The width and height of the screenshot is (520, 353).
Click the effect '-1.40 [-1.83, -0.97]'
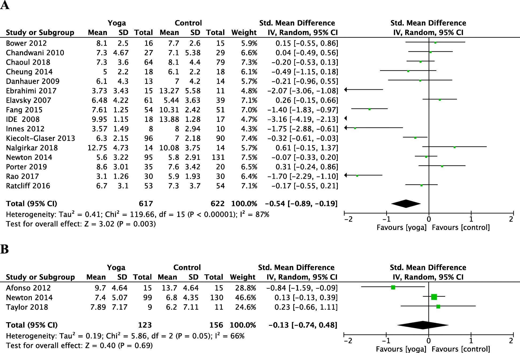click(303, 110)
